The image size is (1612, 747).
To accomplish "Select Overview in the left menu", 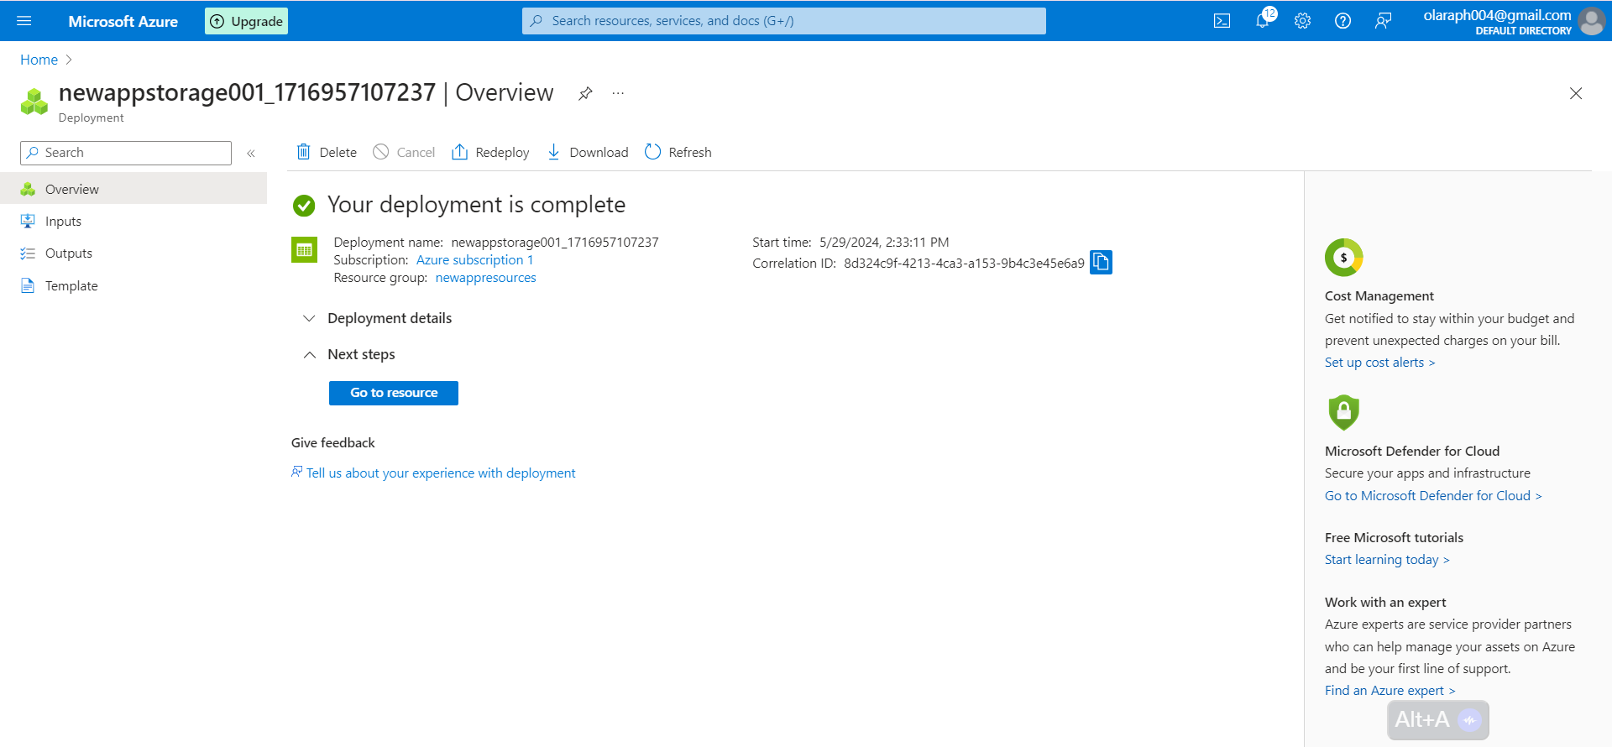I will (133, 189).
